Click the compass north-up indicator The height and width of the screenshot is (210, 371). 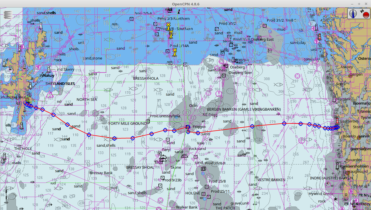pos(353,14)
